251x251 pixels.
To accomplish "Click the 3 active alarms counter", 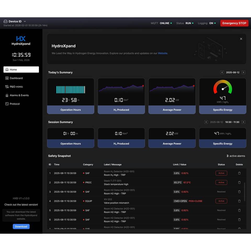I will point(236,156).
